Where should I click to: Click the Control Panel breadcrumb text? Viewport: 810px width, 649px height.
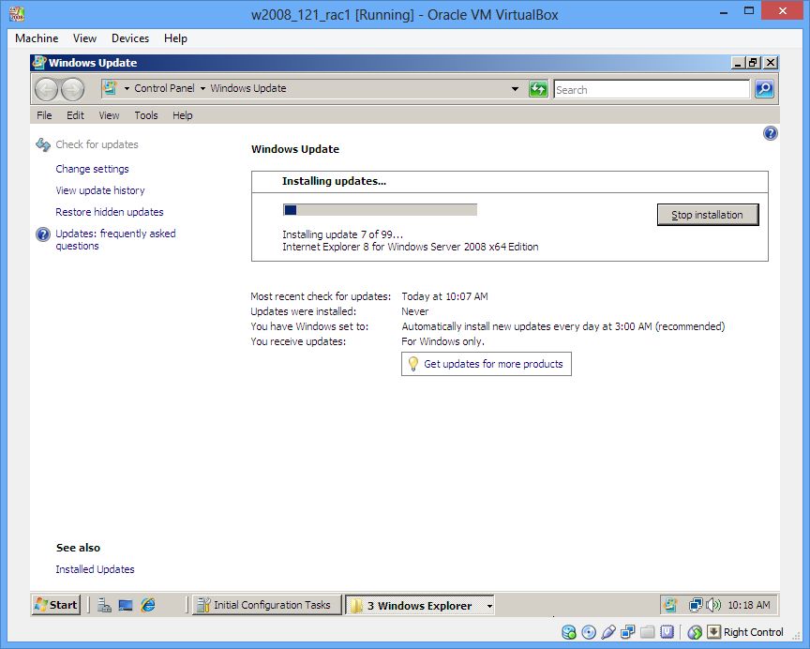[164, 88]
